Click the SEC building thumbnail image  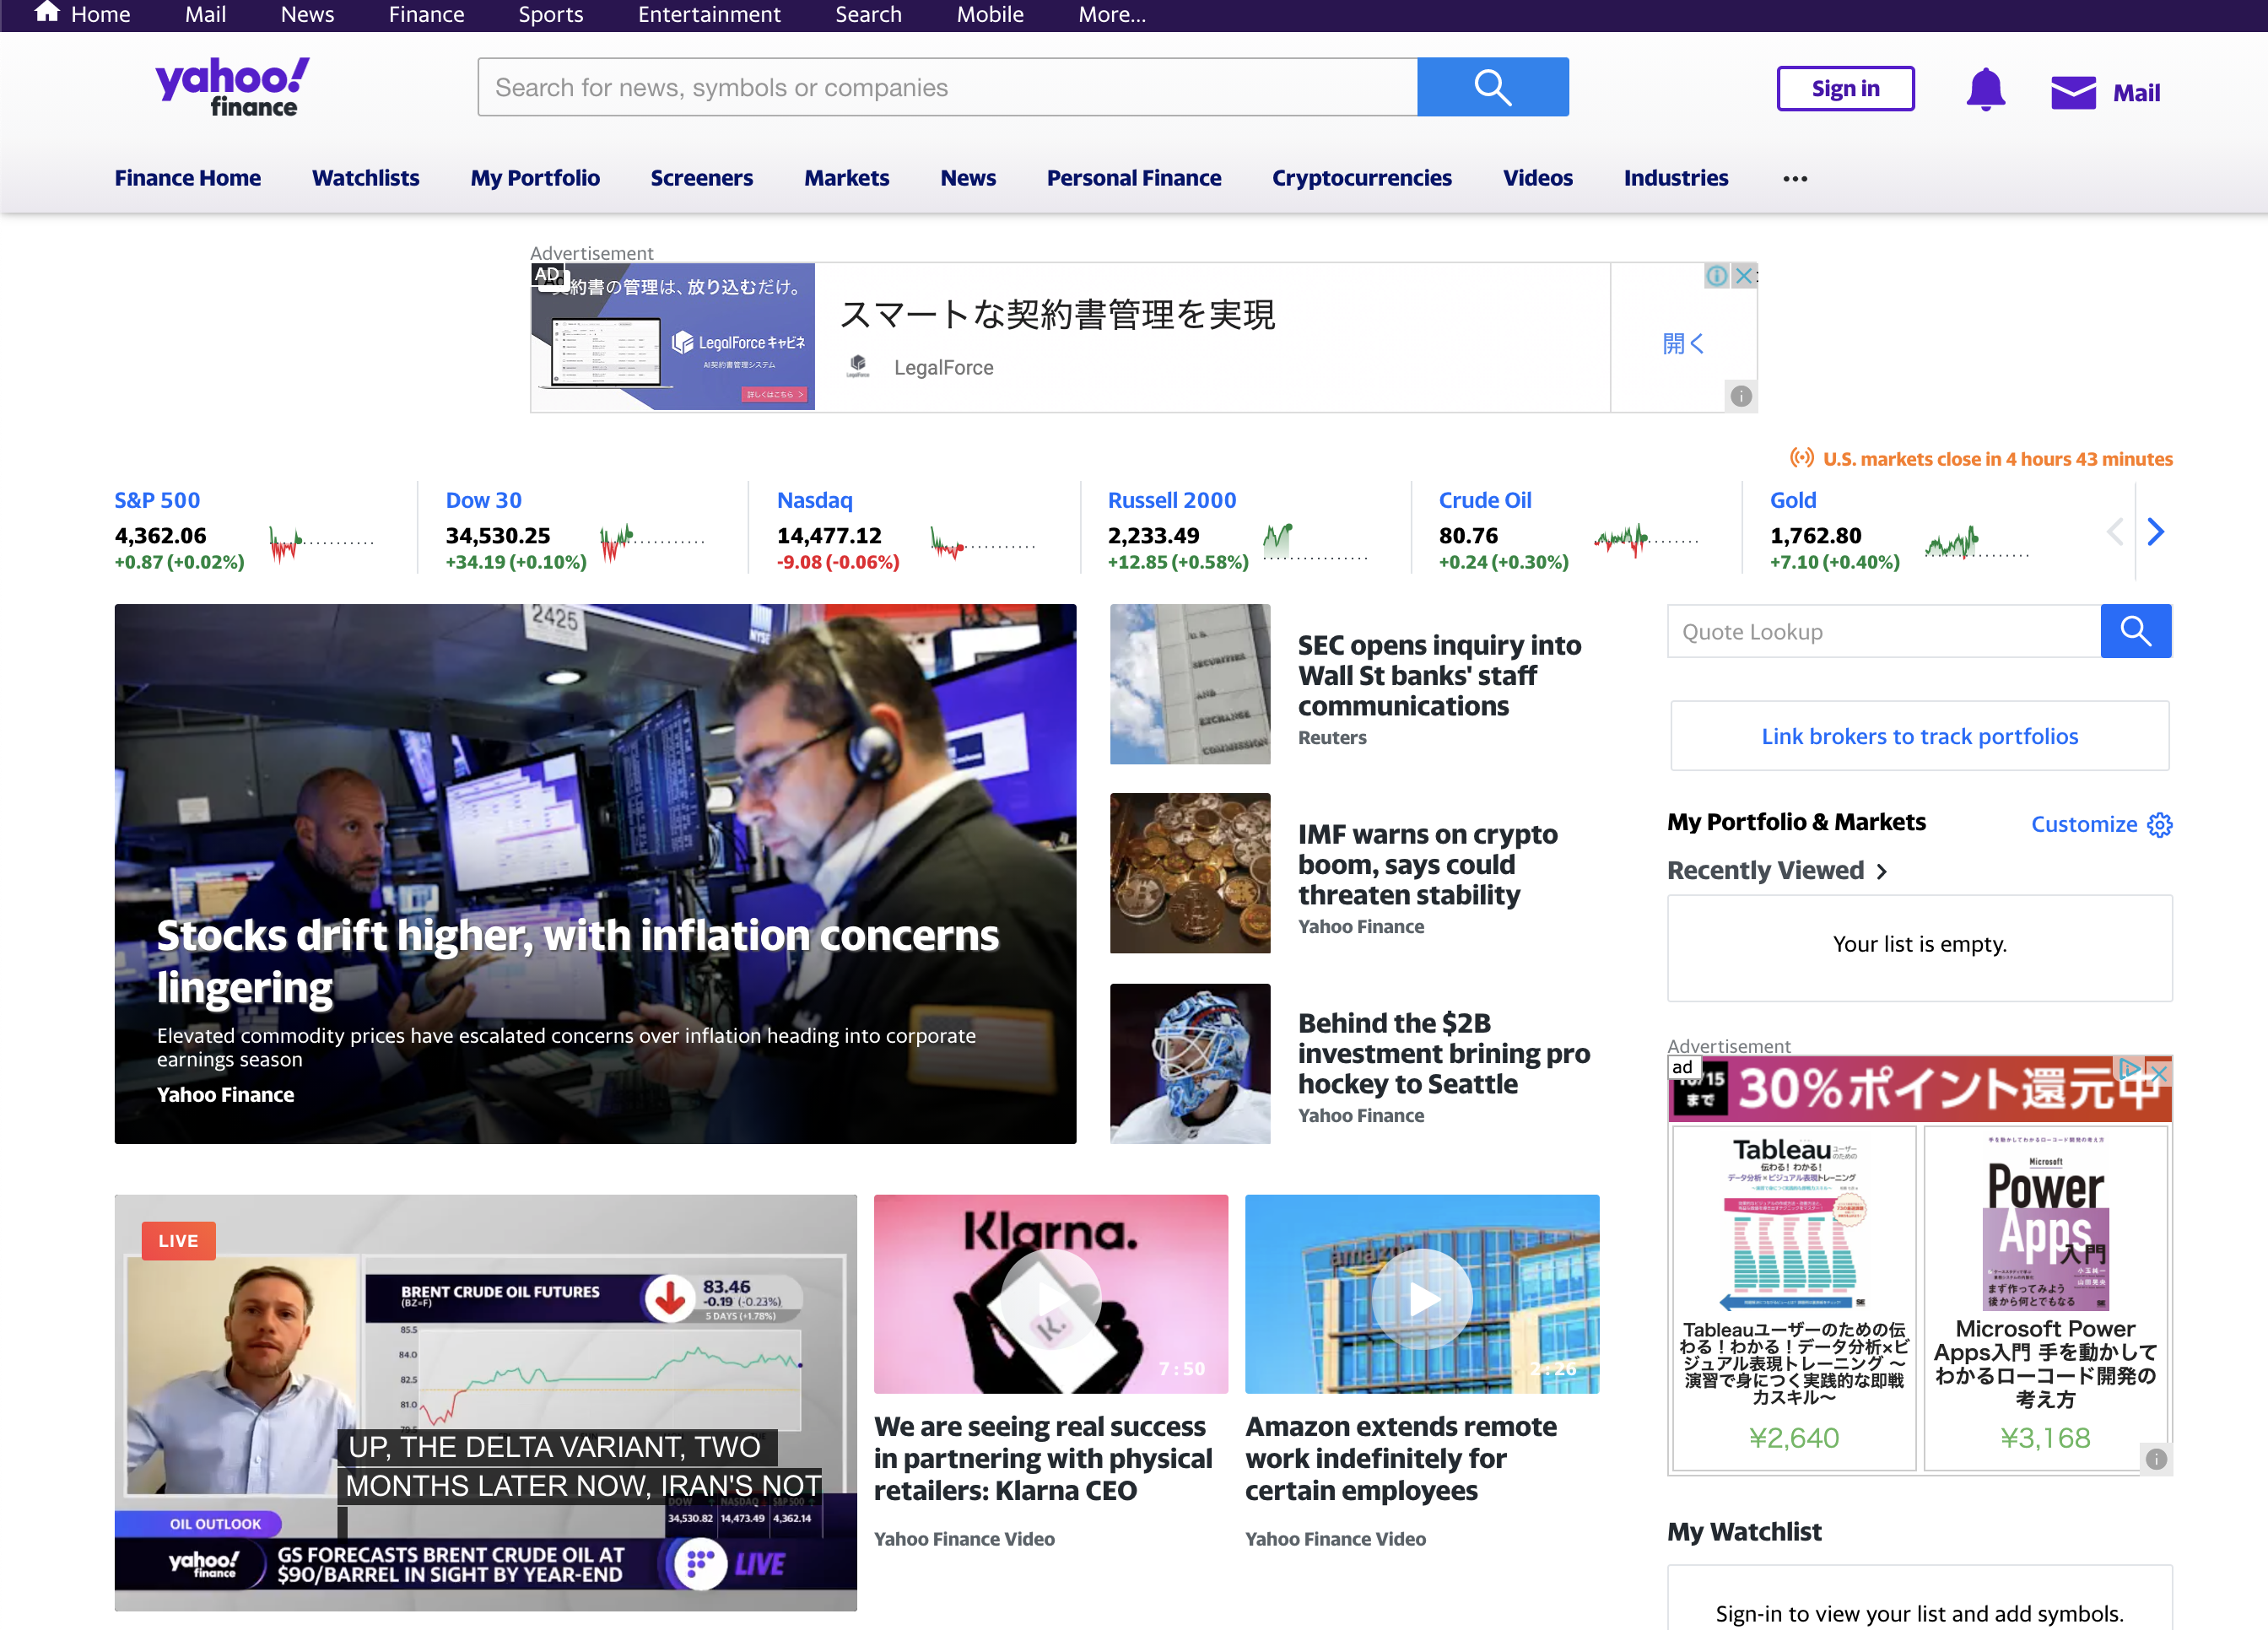(x=1190, y=684)
